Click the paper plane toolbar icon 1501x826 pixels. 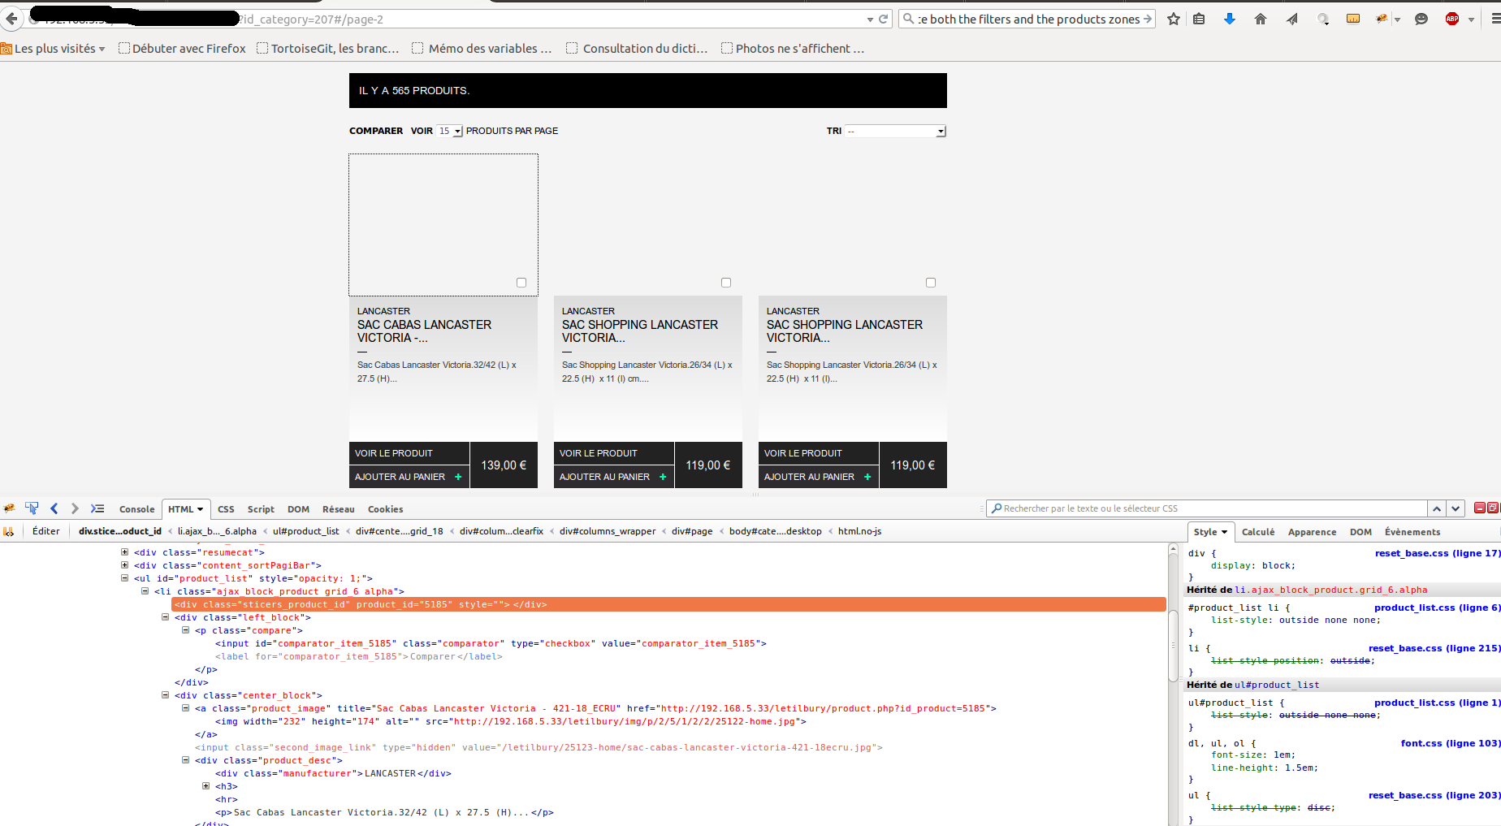click(x=1291, y=19)
